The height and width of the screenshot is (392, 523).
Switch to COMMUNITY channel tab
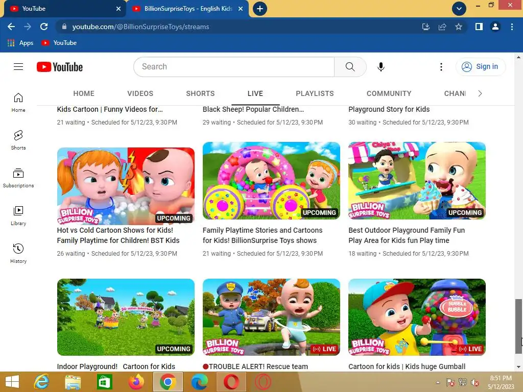(x=389, y=94)
